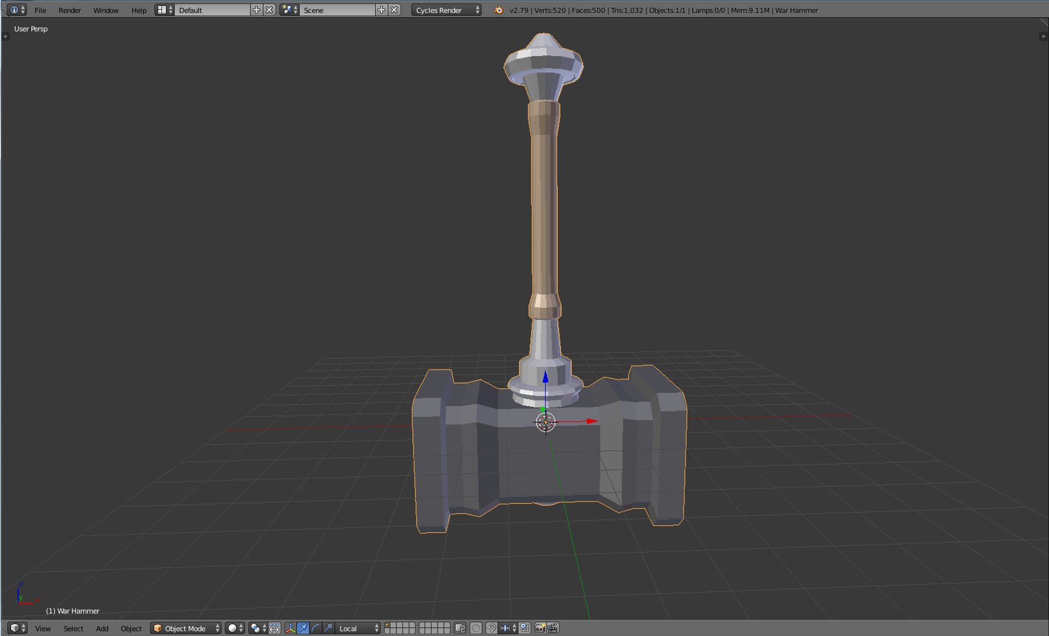Image resolution: width=1049 pixels, height=636 pixels.
Task: Open the Local transform orientation dropdown
Action: pyautogui.click(x=358, y=628)
